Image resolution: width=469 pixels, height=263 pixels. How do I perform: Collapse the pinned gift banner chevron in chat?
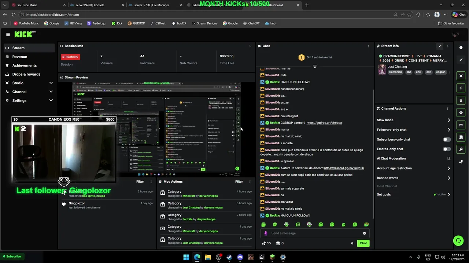coord(315,66)
